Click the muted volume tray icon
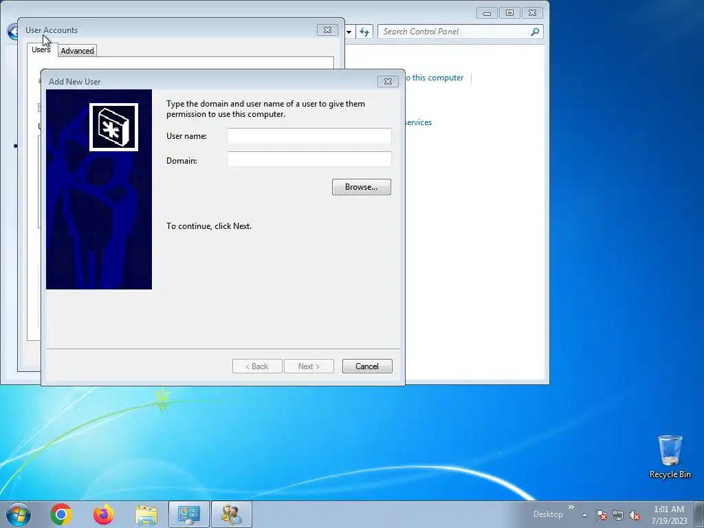Viewport: 704px width, 528px height. [635, 515]
